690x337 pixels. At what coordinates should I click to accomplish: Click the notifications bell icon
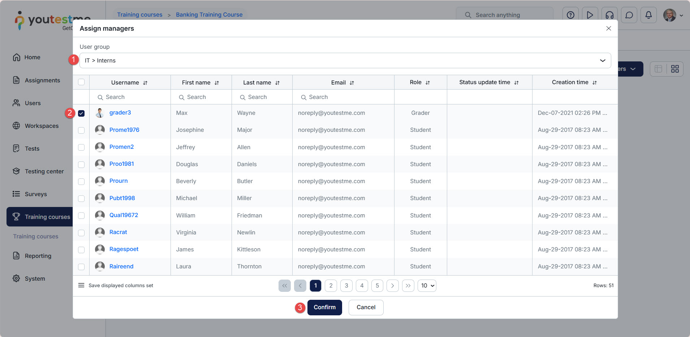pyautogui.click(x=648, y=15)
